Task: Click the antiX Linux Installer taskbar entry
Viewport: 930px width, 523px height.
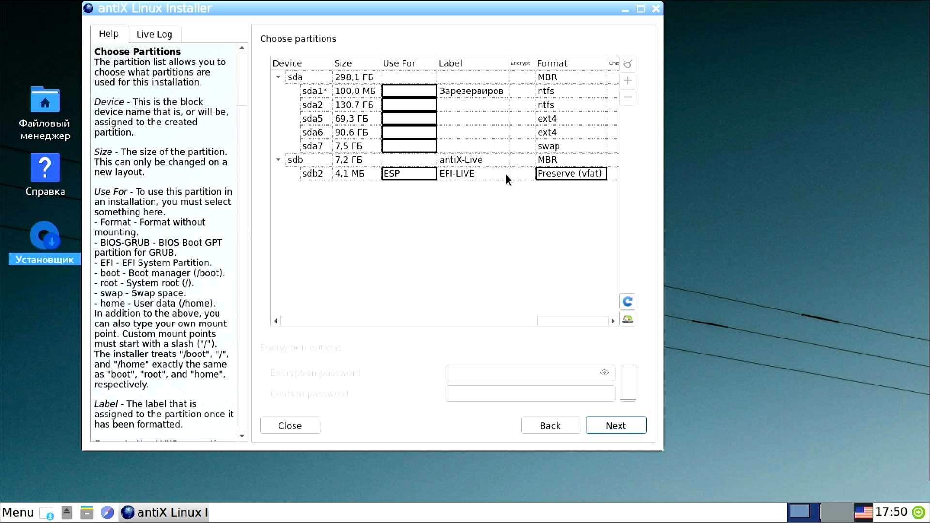Action: 164,512
